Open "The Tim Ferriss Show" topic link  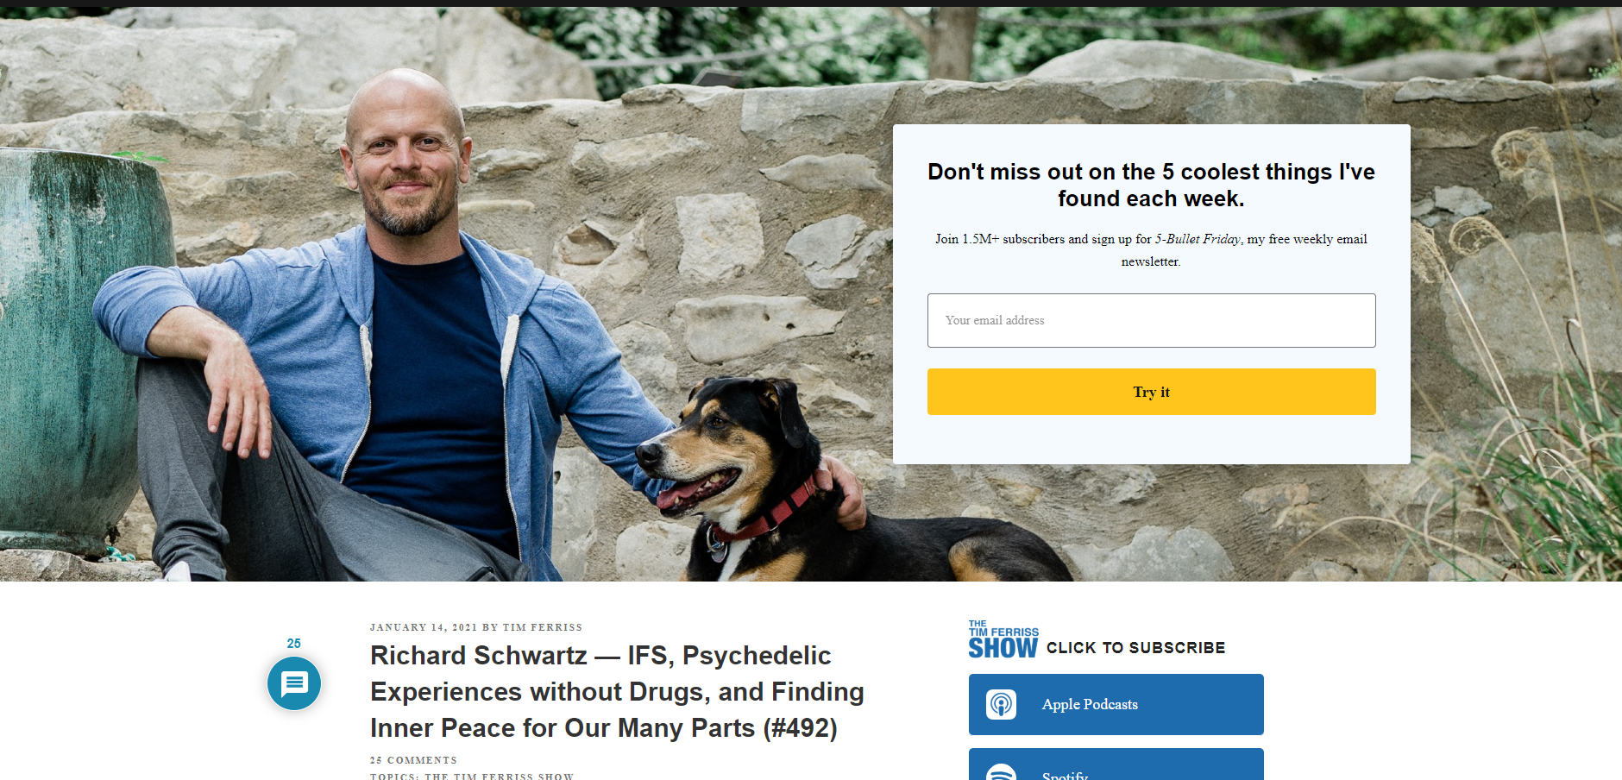(499, 776)
